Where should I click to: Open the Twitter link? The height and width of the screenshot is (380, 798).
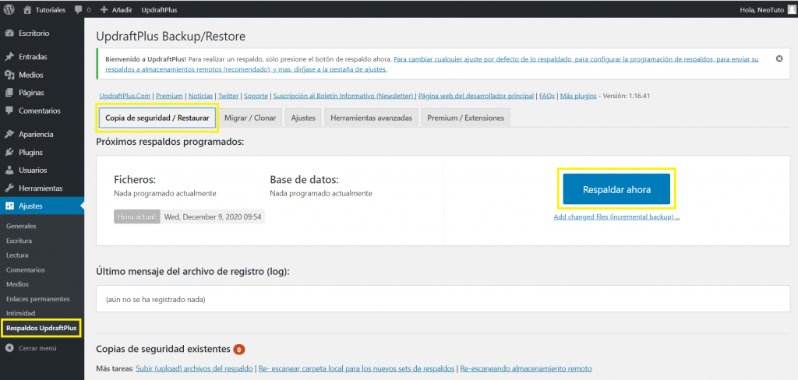tap(228, 96)
